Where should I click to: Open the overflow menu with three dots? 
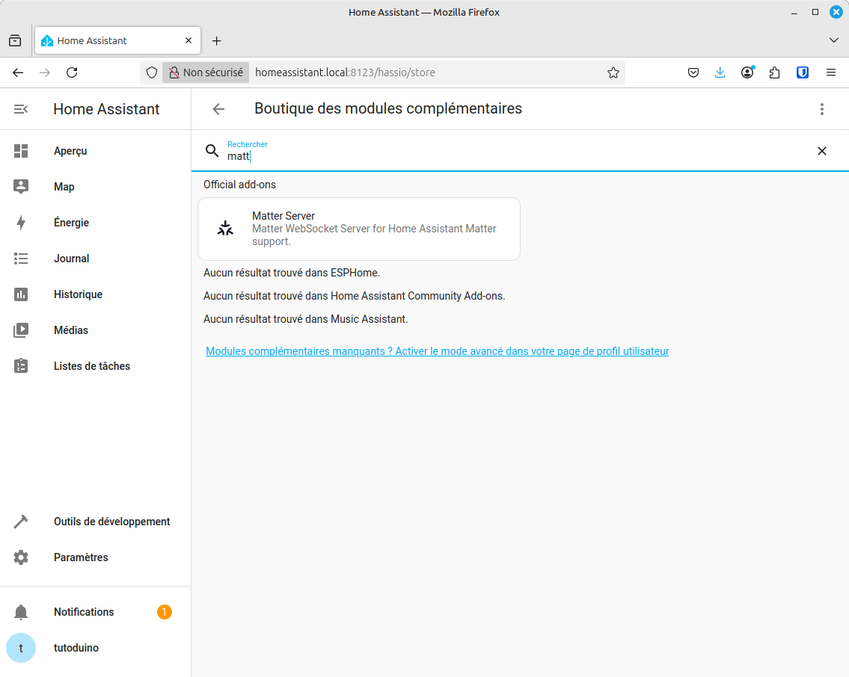click(x=822, y=108)
